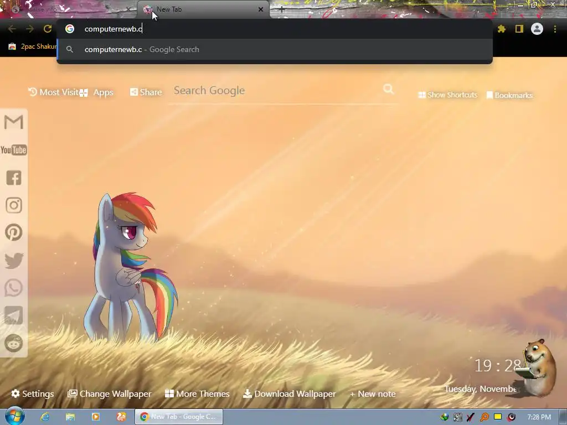Open Twitter sidebar shortcut
This screenshot has width=567, height=425.
tap(14, 261)
